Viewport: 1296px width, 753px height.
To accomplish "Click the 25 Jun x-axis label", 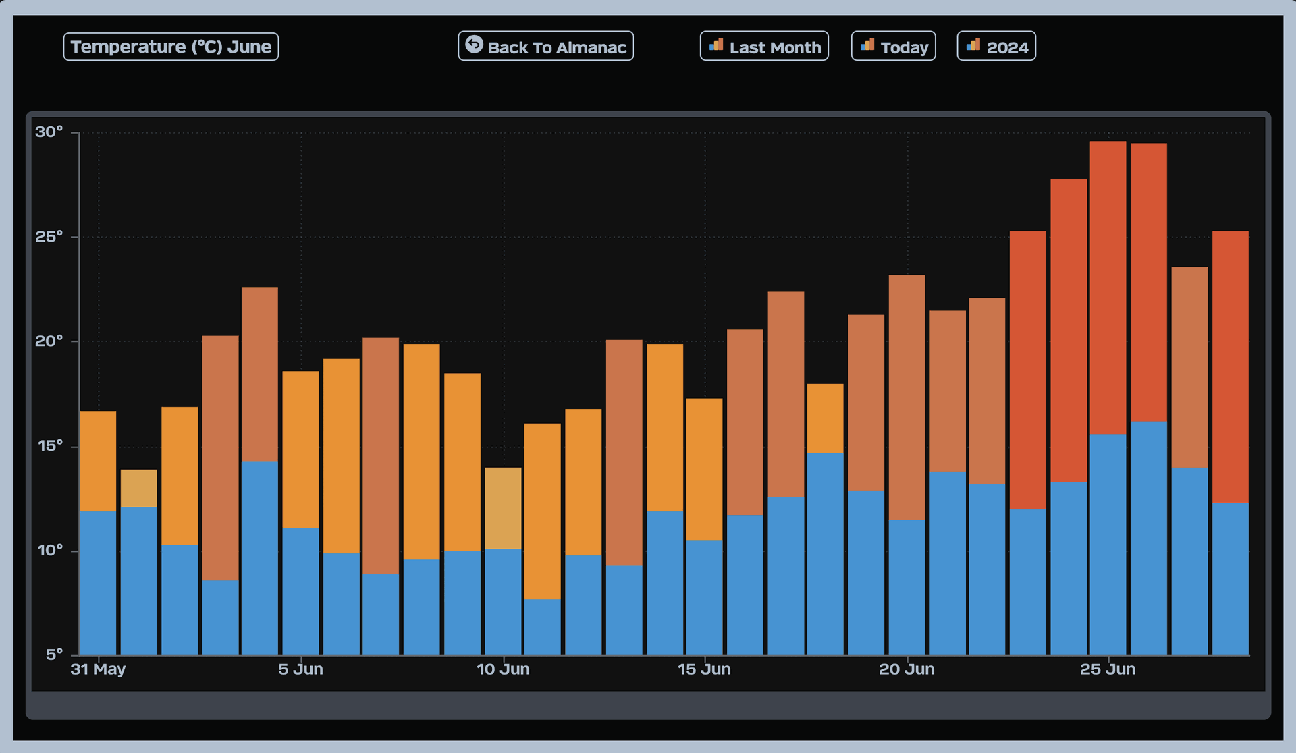I will (x=1108, y=669).
